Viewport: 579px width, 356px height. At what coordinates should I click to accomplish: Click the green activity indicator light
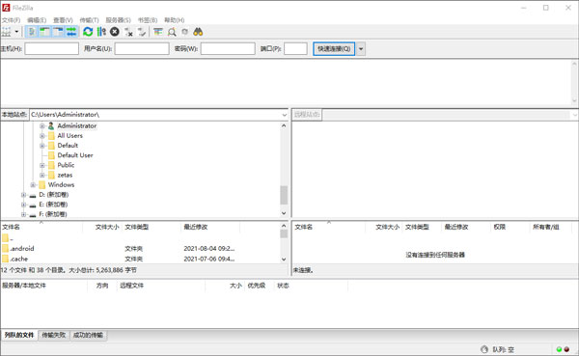[x=559, y=349]
